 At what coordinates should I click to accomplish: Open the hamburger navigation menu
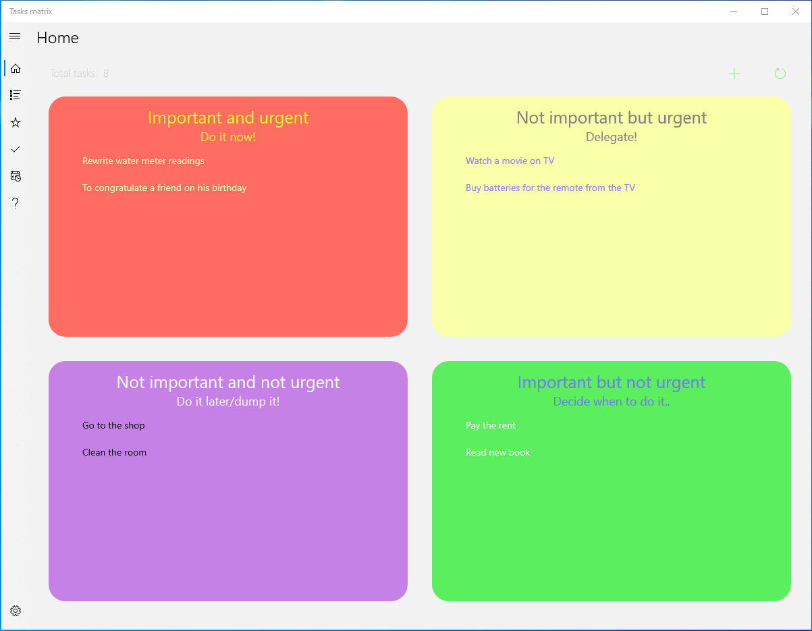pyautogui.click(x=15, y=36)
